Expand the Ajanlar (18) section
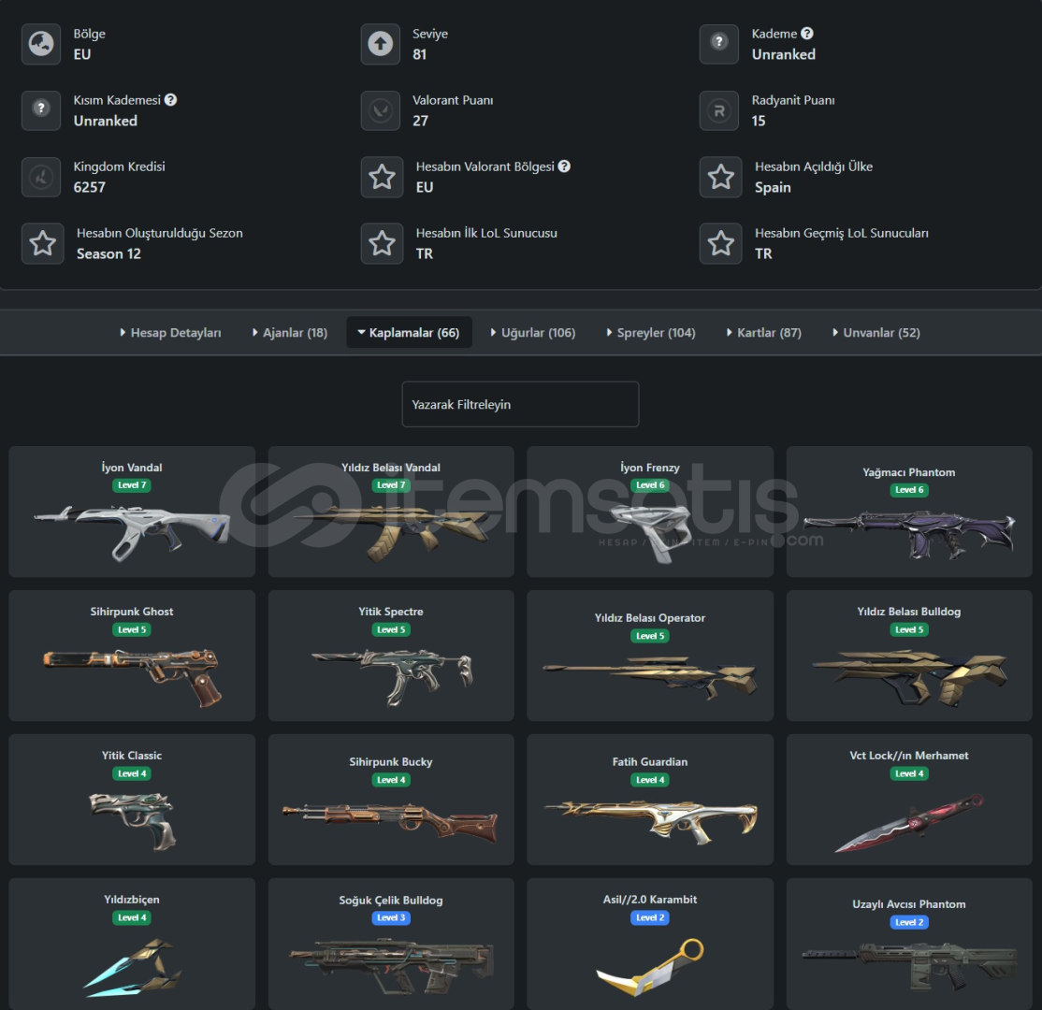The height and width of the screenshot is (1010, 1042). (x=290, y=332)
